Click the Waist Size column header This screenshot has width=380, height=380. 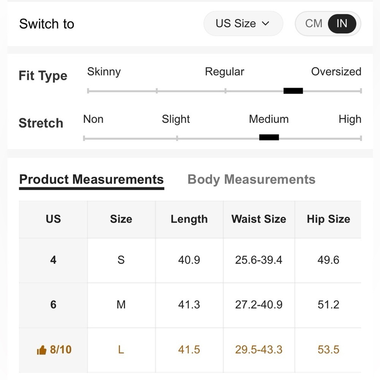(259, 219)
